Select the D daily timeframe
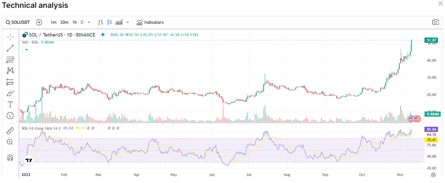Viewport: 445px width, 183px height. point(82,22)
